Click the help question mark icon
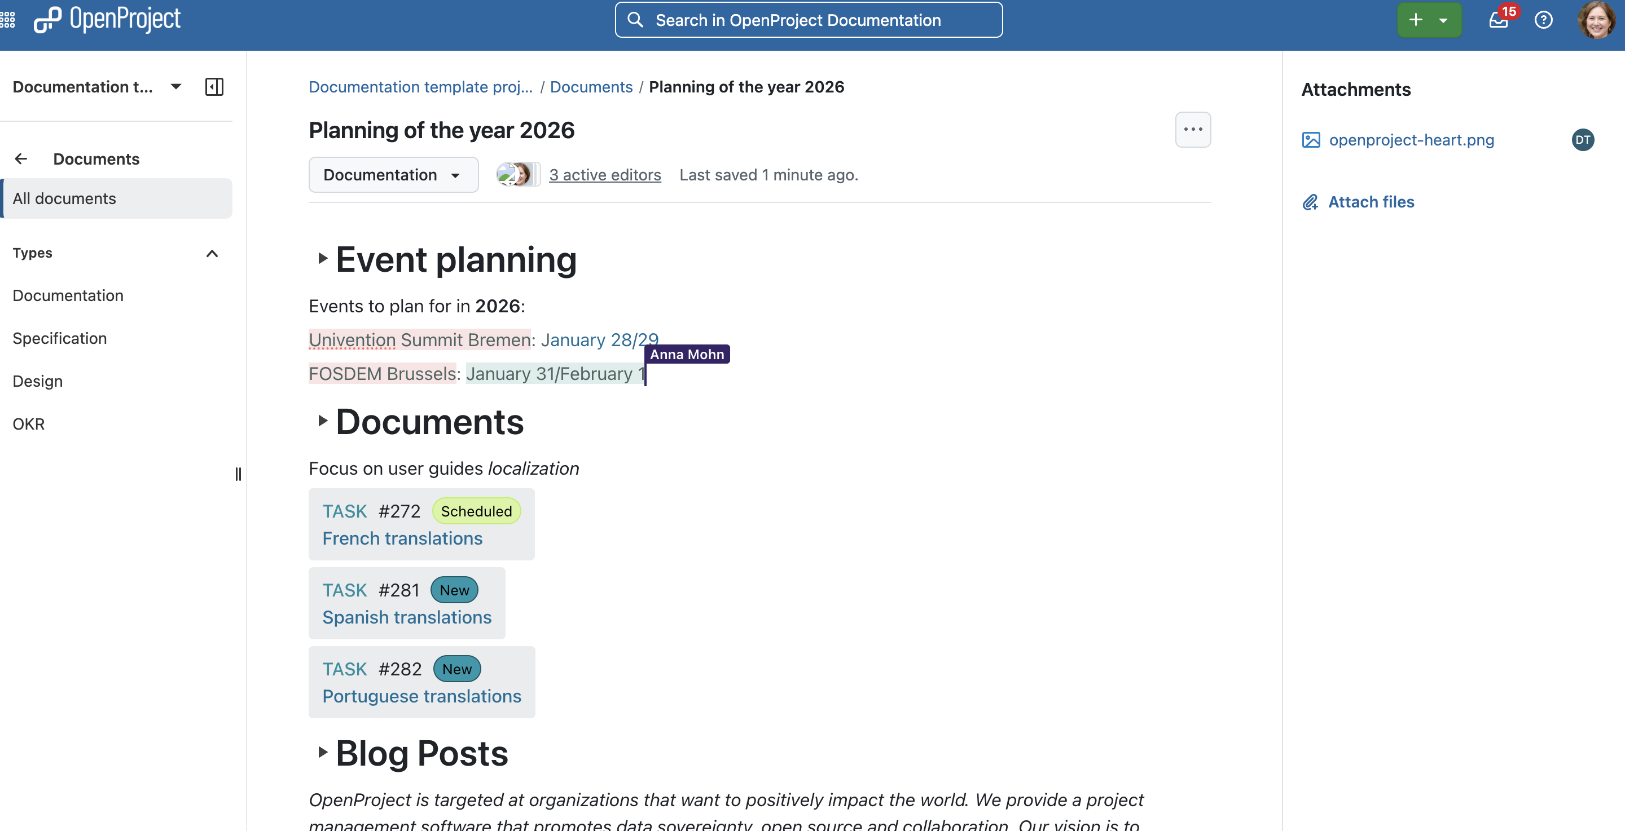The width and height of the screenshot is (1625, 831). pos(1544,20)
